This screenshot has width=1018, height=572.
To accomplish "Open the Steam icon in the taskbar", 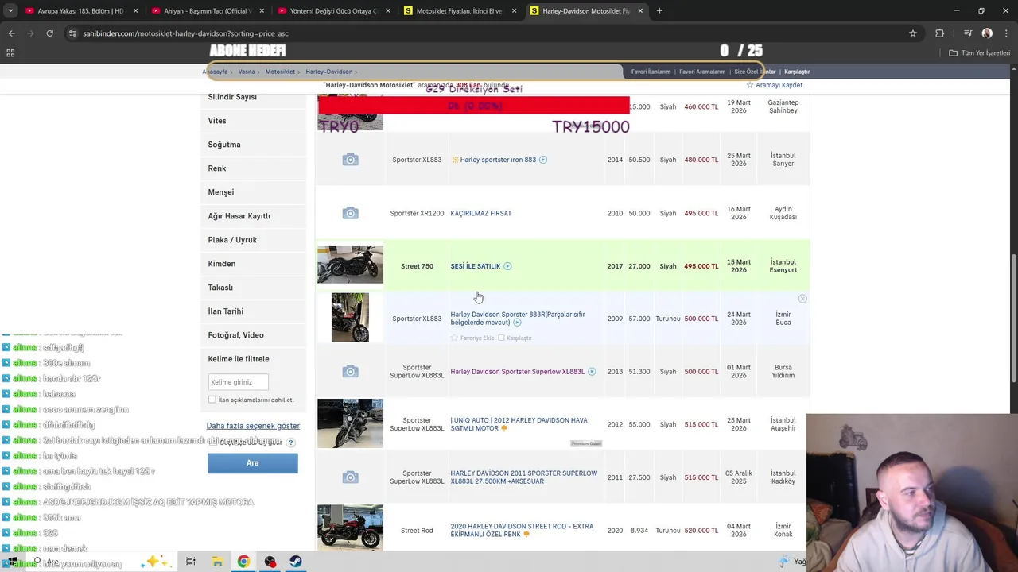I will pyautogui.click(x=296, y=562).
